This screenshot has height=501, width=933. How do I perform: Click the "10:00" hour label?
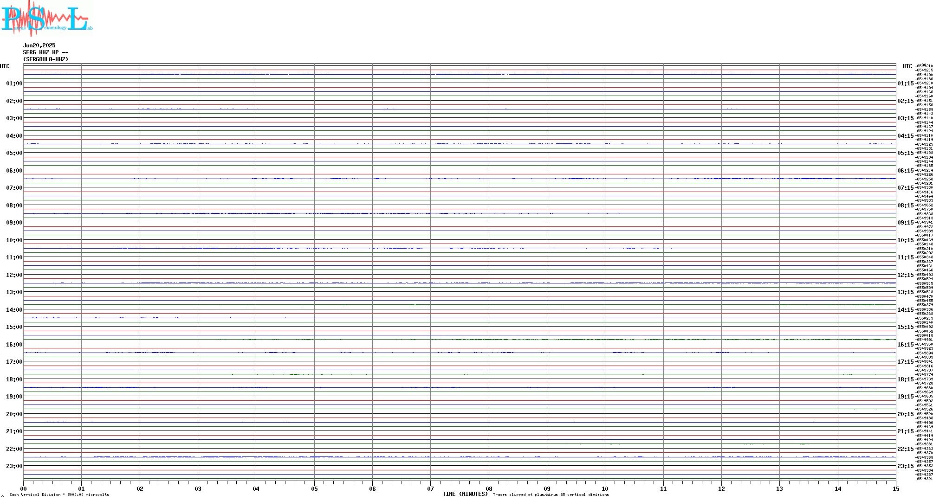[x=14, y=240]
